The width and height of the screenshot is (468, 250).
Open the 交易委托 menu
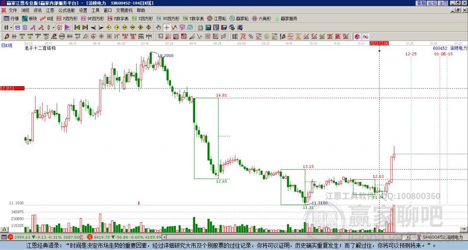click(x=124, y=10)
